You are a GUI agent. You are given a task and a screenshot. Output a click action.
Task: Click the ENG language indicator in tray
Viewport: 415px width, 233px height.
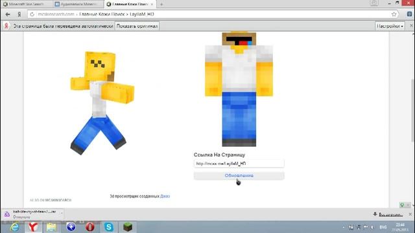[x=383, y=227]
